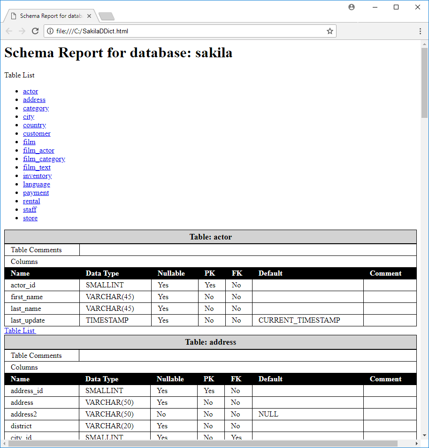The image size is (429, 448).
Task: Bookmark this page with the star icon
Action: pyautogui.click(x=329, y=31)
